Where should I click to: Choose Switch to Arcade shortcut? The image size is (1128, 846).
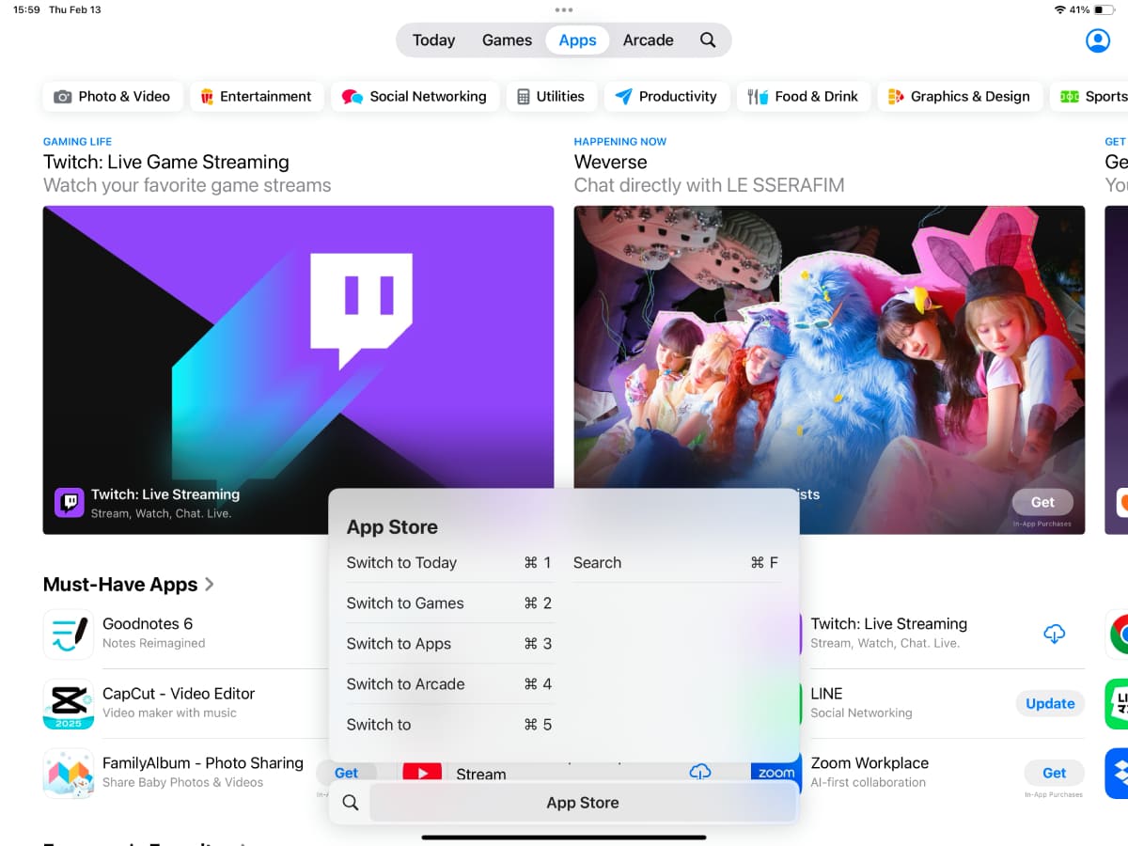point(449,684)
